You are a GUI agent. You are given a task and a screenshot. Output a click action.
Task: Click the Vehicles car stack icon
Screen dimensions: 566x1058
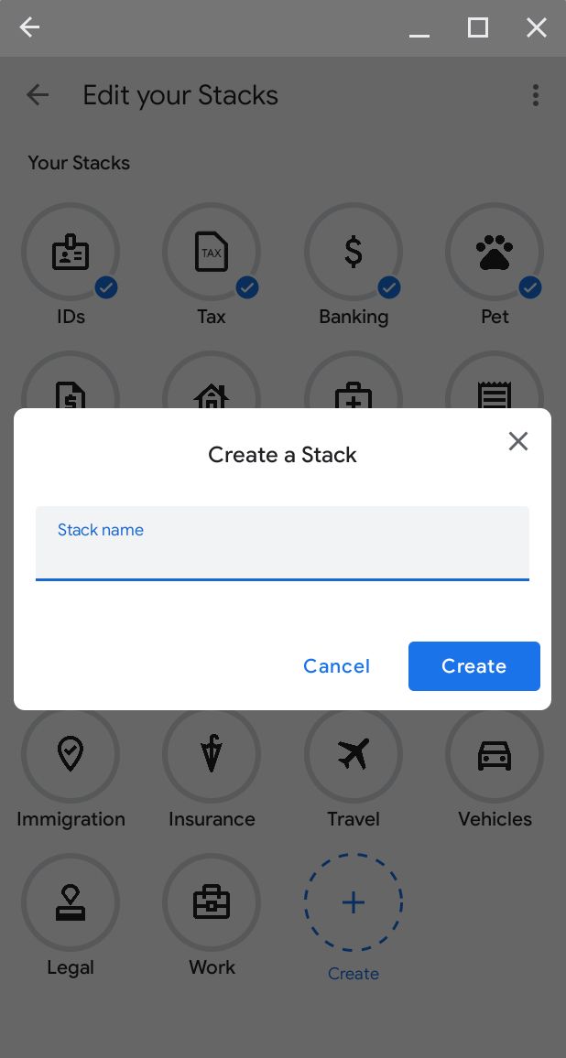(495, 754)
